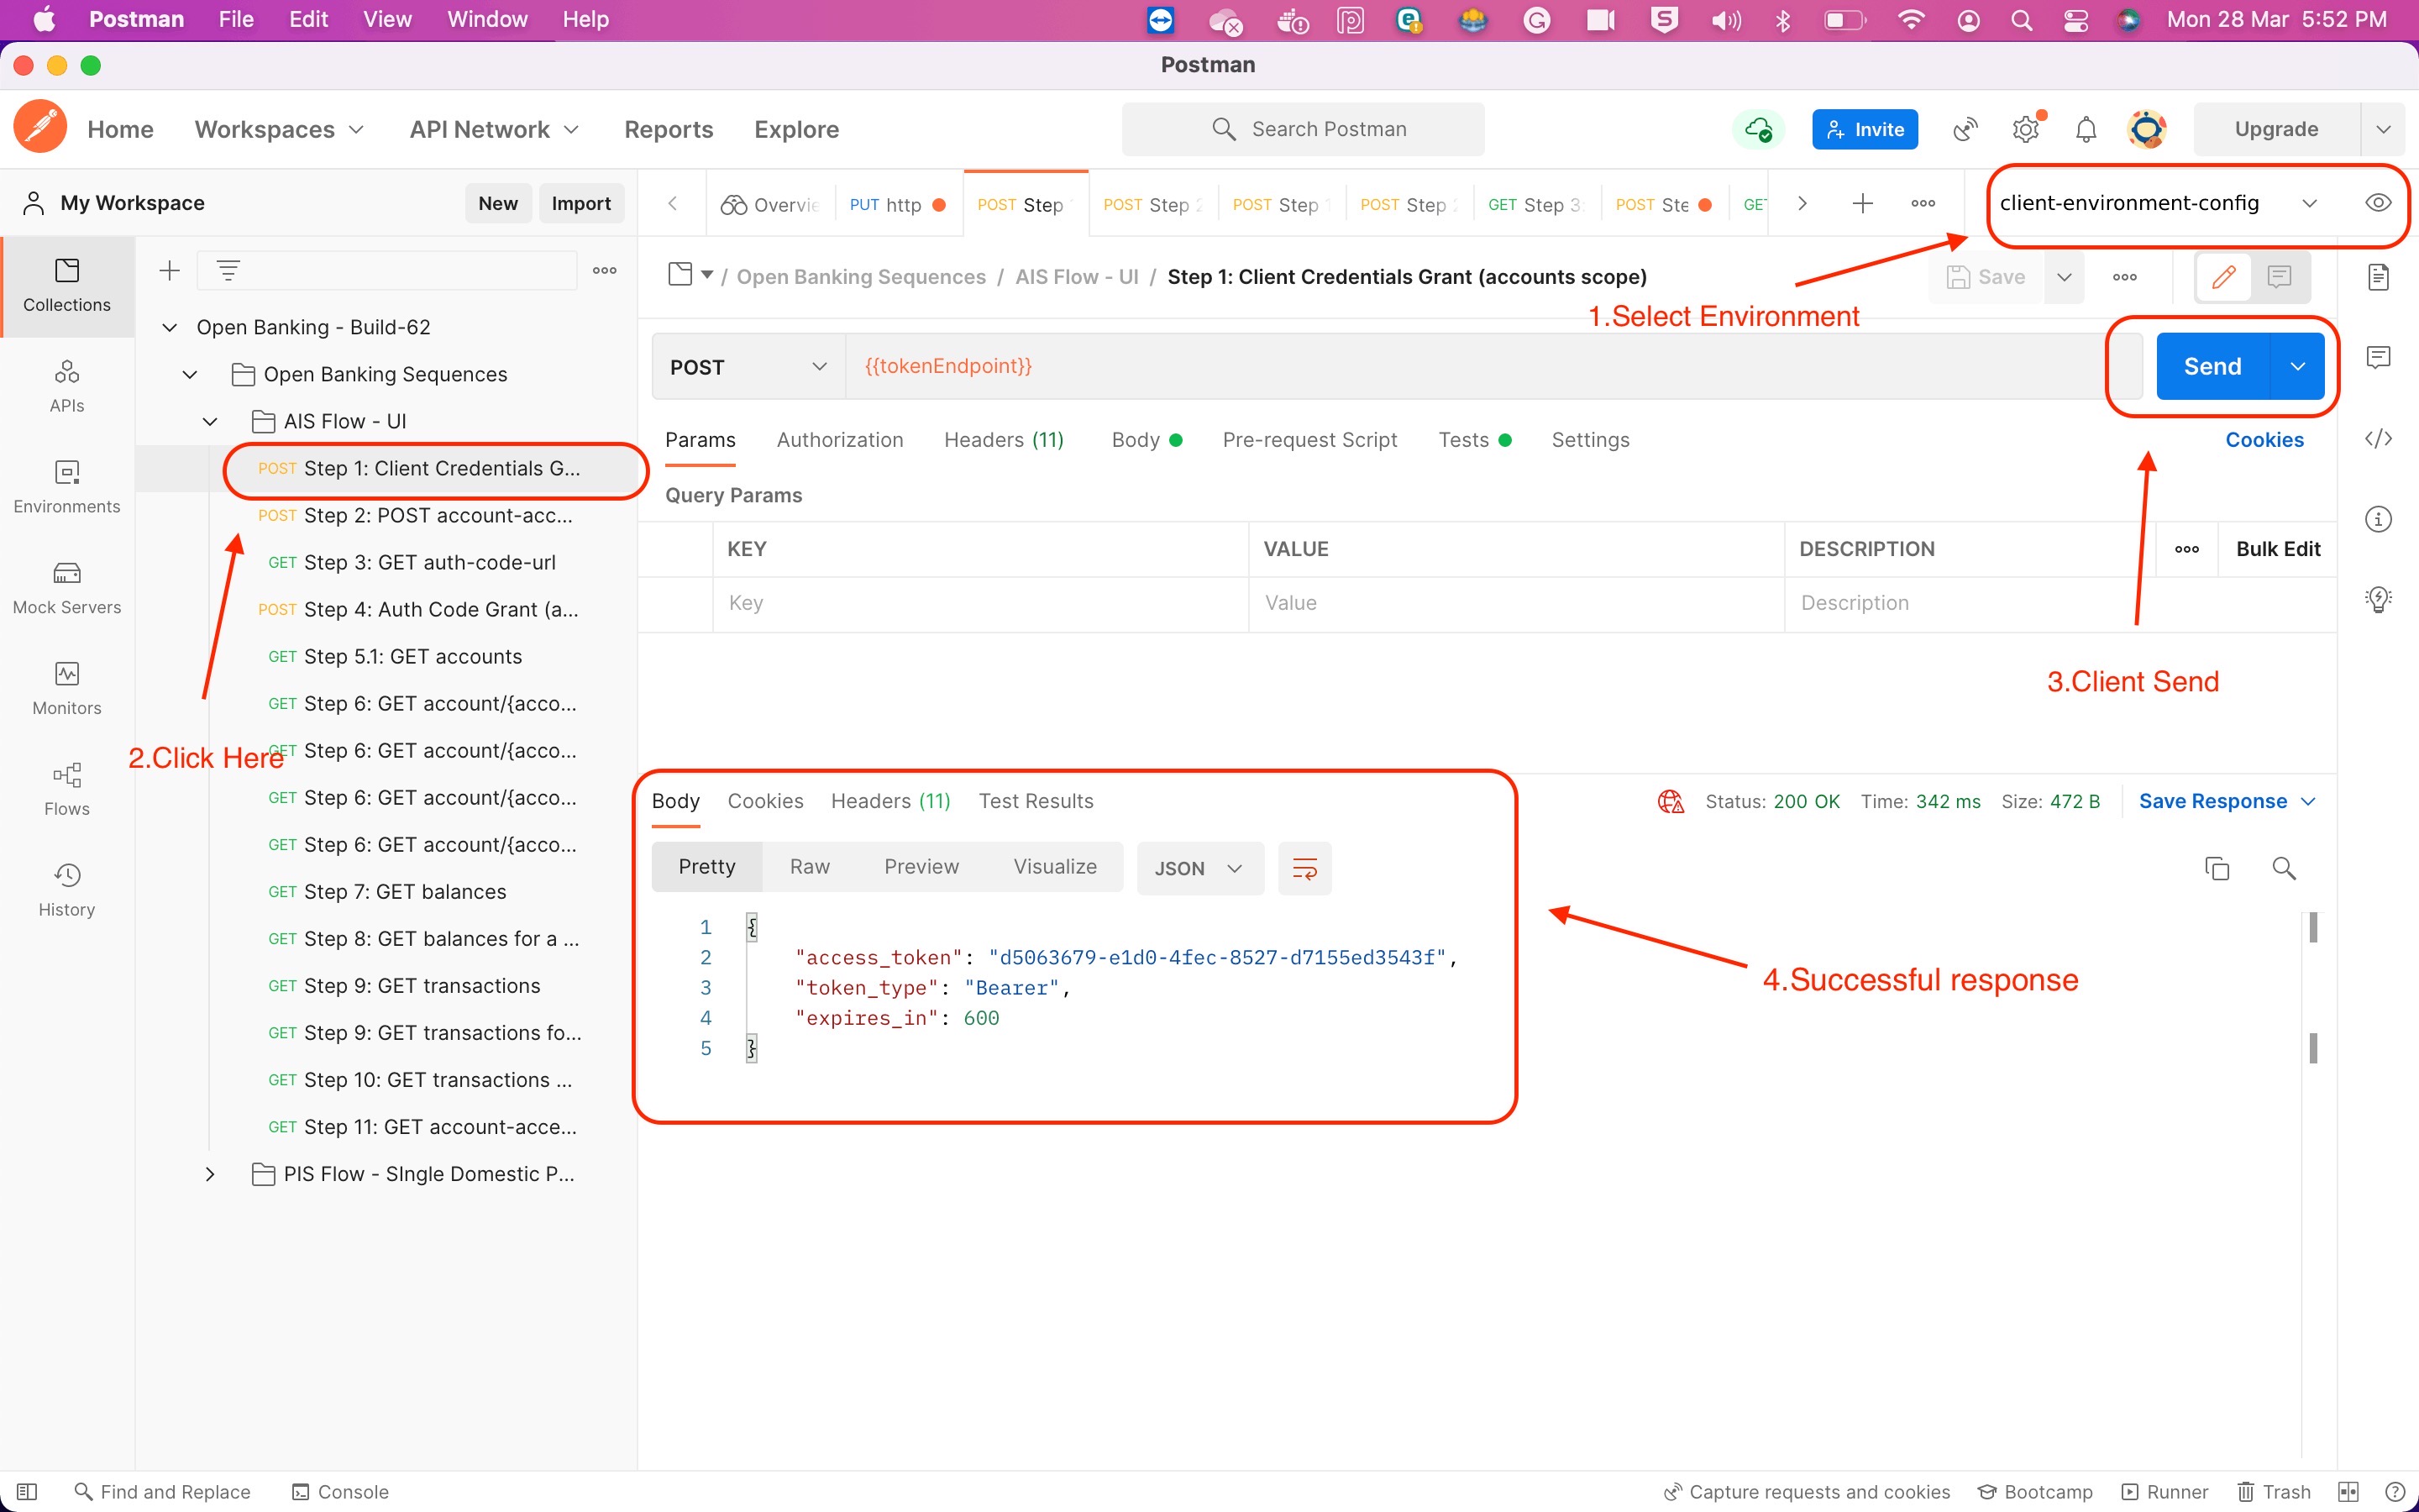Switch to the Pre-request Script tab
The image size is (2419, 1512).
1309,440
